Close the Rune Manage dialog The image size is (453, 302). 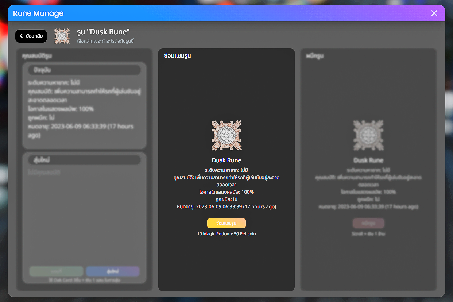point(434,13)
